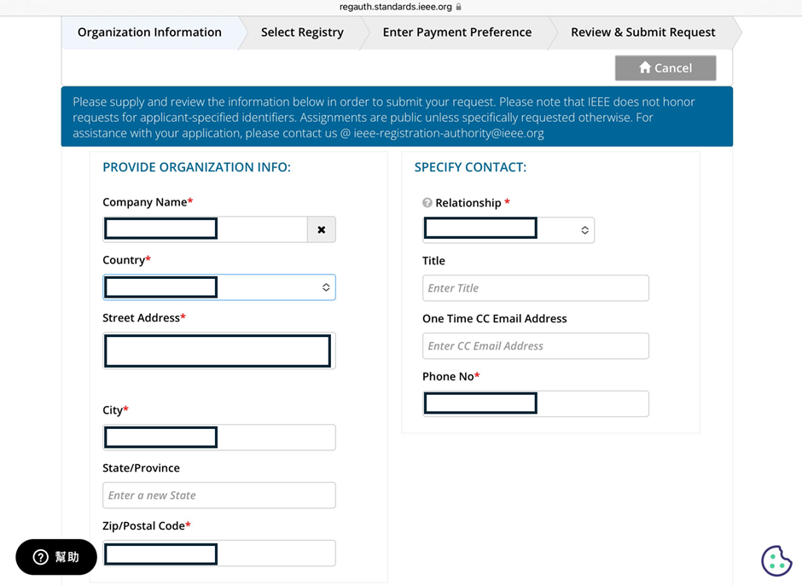802x586 pixels.
Task: Jump to Review & Submit Request step
Action: 642,32
